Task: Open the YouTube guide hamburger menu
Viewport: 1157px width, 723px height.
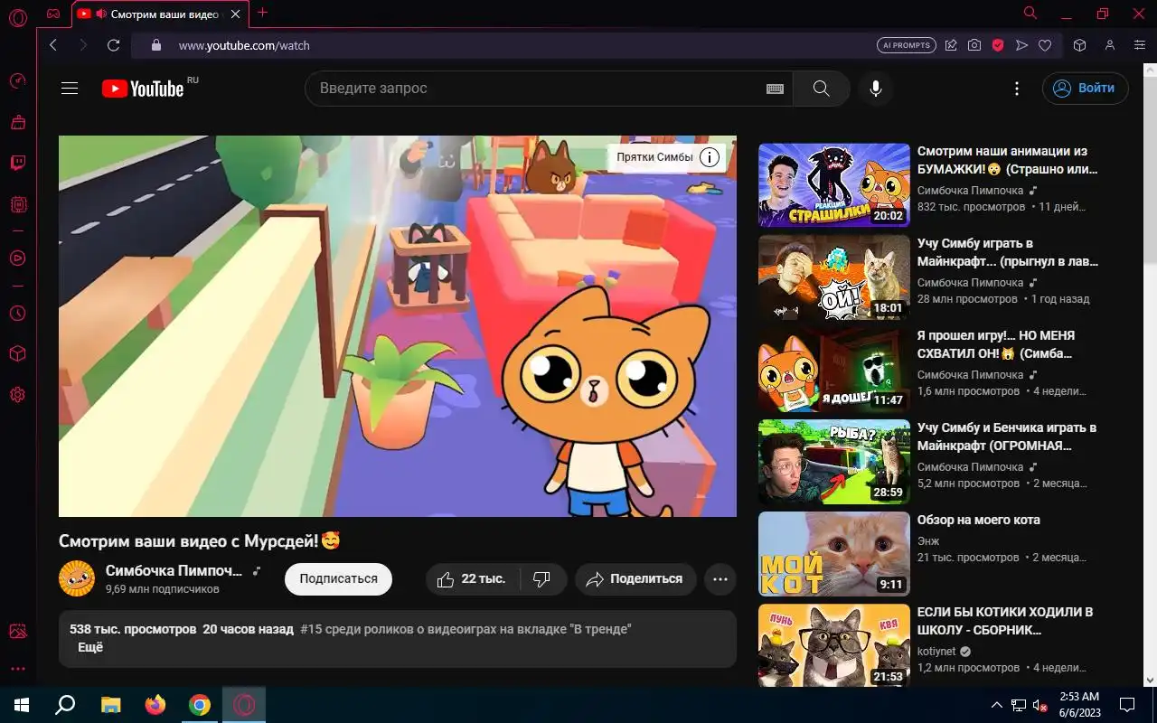Action: pyautogui.click(x=70, y=89)
